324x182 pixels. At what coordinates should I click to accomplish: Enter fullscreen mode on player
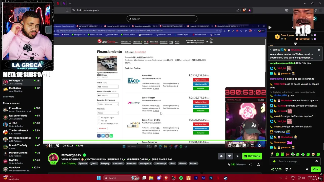[252, 146]
